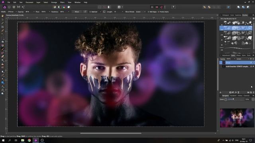Switch to the Channels tab

click(x=246, y=96)
